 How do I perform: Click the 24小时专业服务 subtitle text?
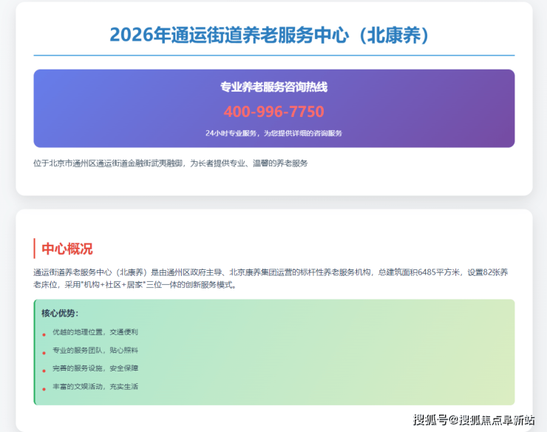273,133
